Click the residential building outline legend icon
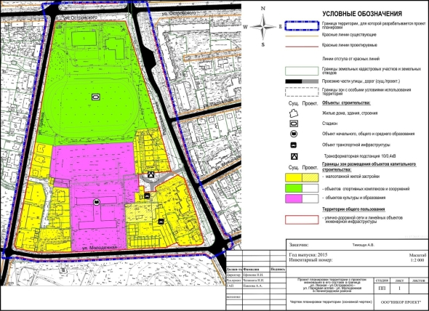This screenshot has width=429, height=311. [x=294, y=113]
